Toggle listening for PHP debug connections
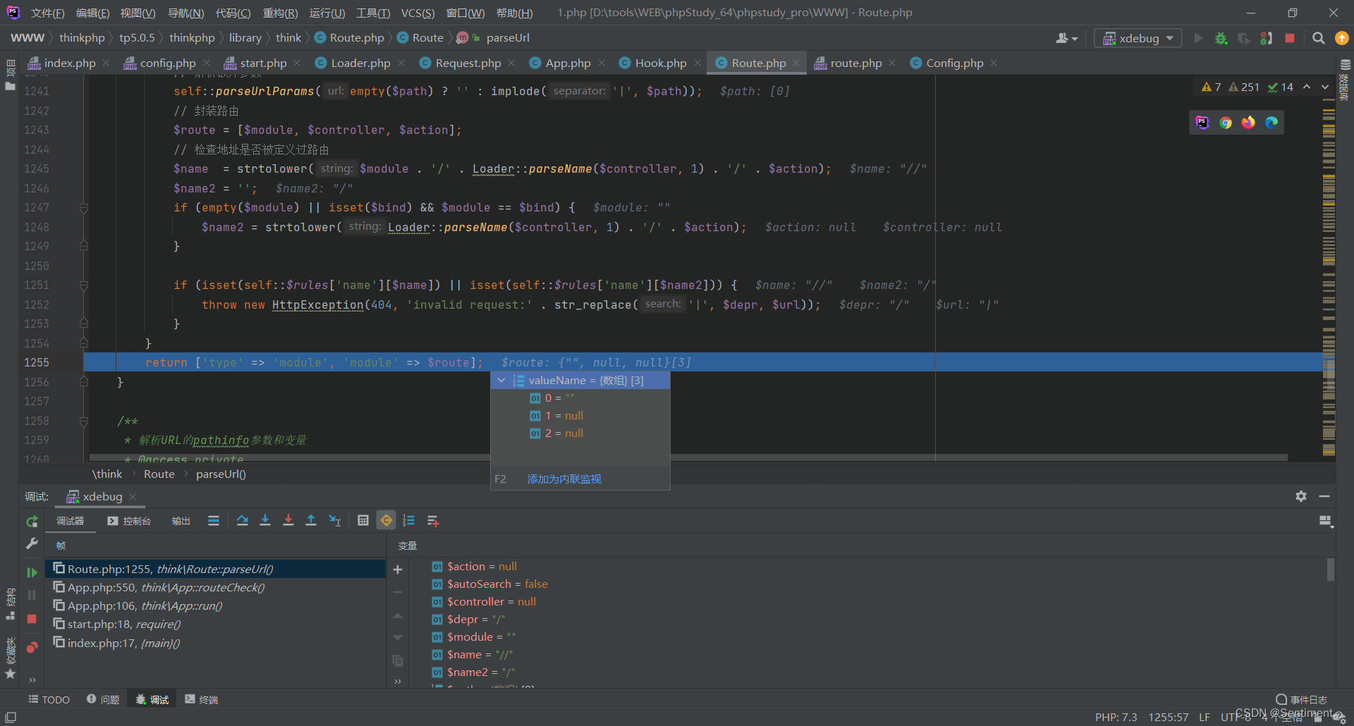Screen dimensions: 1354x726 click(1267, 38)
